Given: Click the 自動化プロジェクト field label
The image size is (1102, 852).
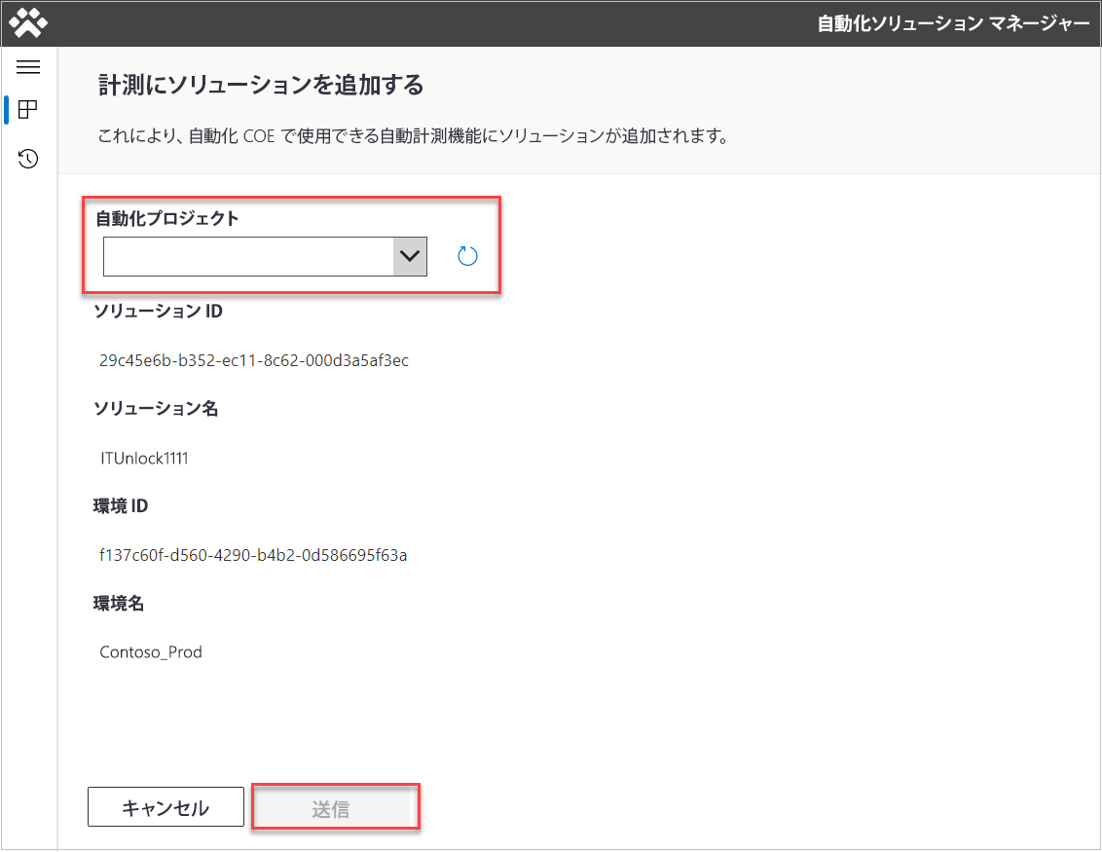Looking at the screenshot, I should point(167,219).
